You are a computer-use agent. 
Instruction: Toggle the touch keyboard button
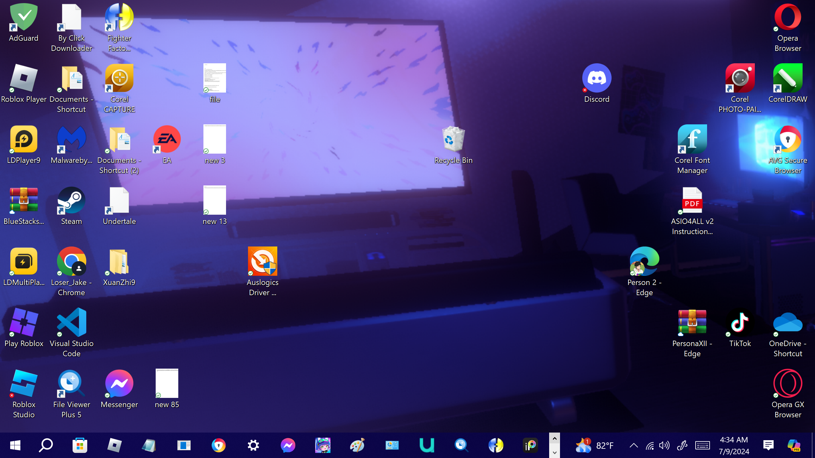coord(702,445)
